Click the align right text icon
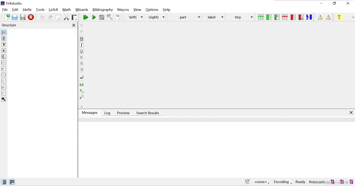 (x=82, y=69)
